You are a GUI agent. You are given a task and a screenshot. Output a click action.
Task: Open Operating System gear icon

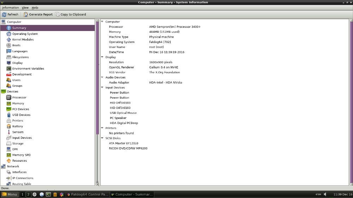(9, 34)
